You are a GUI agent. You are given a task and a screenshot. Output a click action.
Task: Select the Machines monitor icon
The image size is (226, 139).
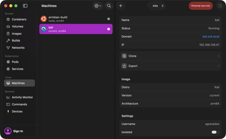click(8, 83)
